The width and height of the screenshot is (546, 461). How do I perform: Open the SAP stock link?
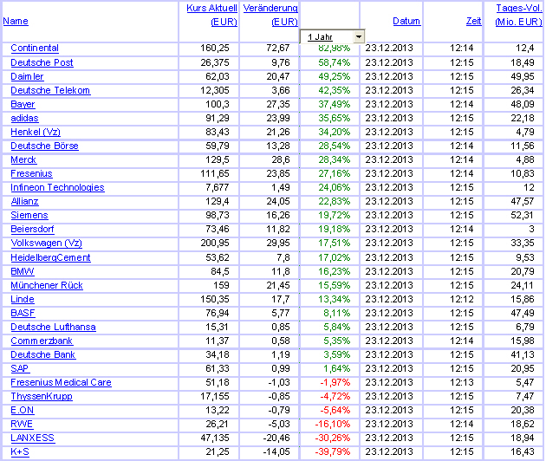coord(20,369)
